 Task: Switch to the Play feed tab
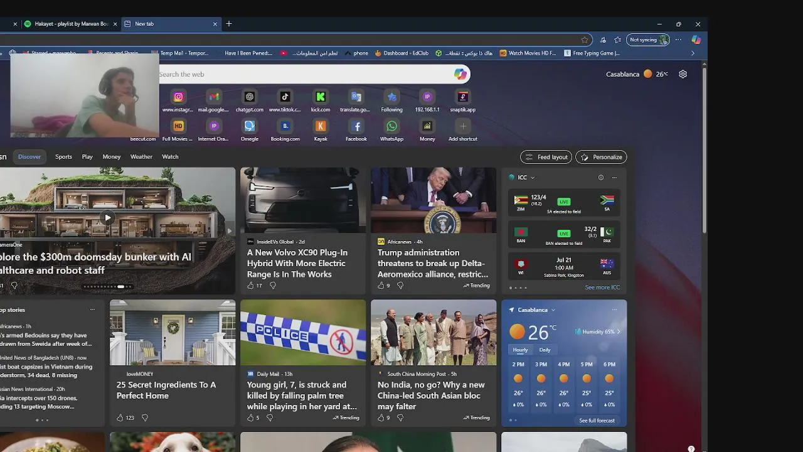point(87,157)
